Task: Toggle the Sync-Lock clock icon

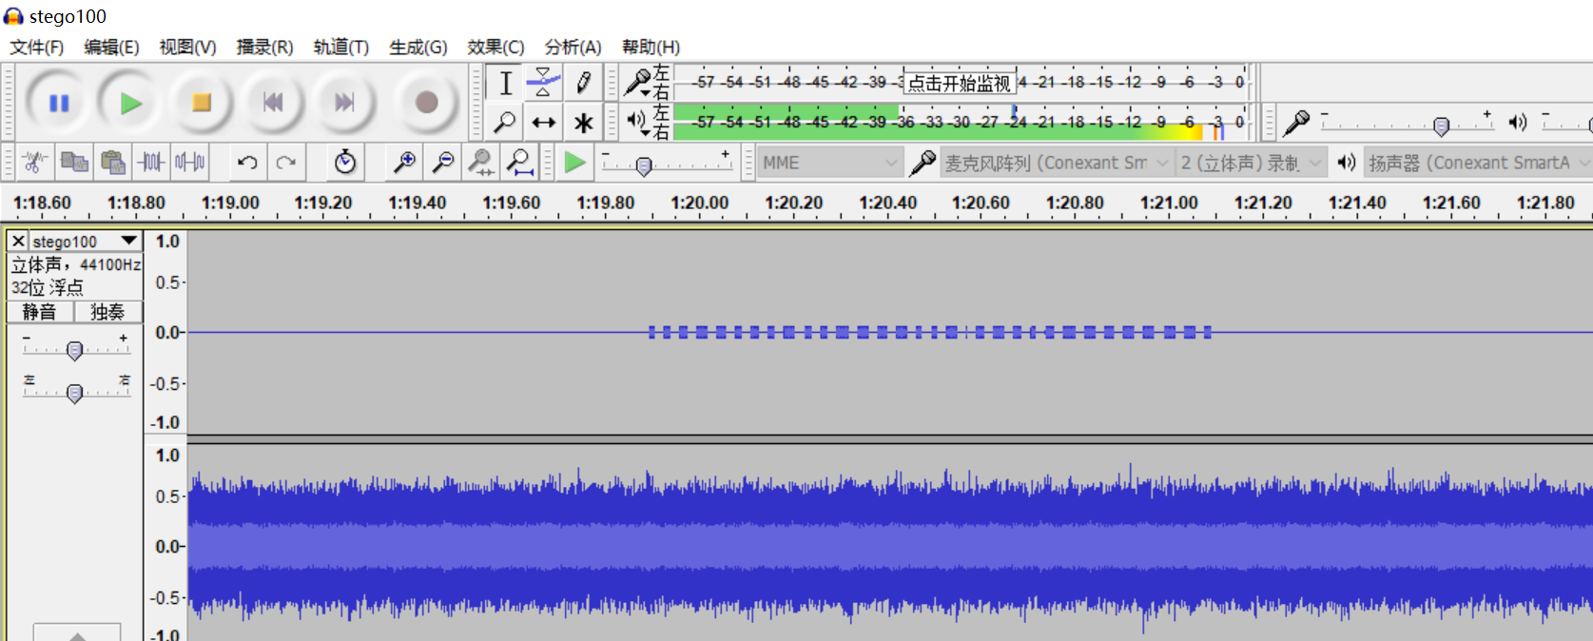Action: point(345,163)
